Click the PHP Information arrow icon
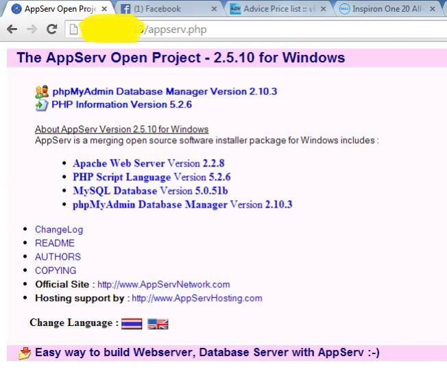This screenshot has height=374, width=447. (42, 105)
